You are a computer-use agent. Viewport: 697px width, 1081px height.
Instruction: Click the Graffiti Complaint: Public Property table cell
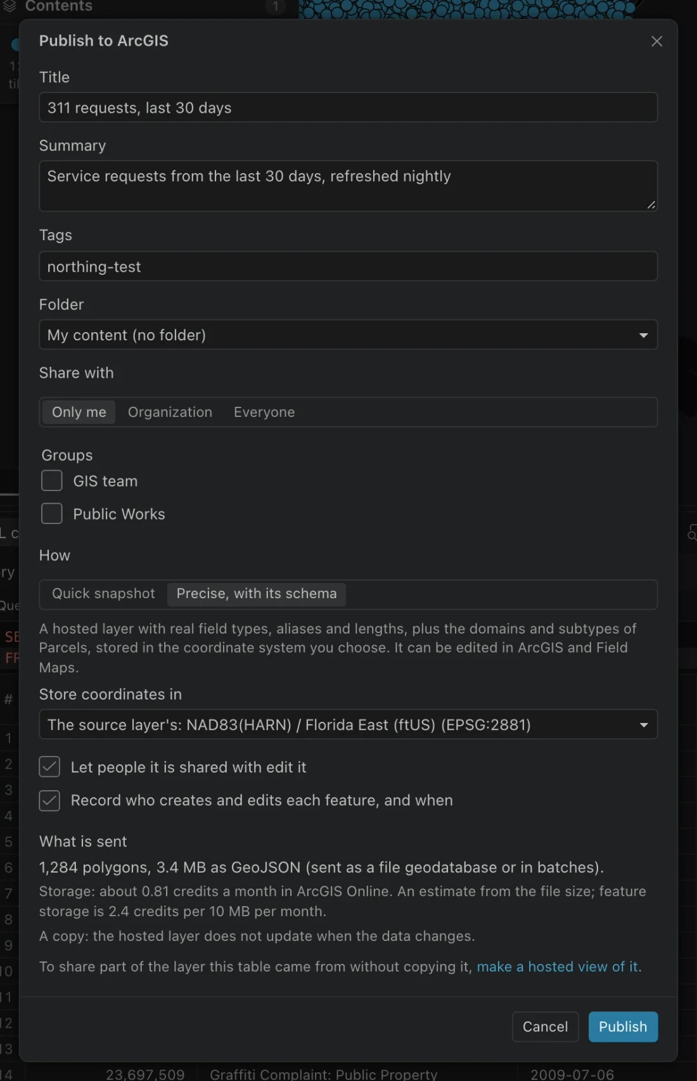pyautogui.click(x=323, y=1074)
